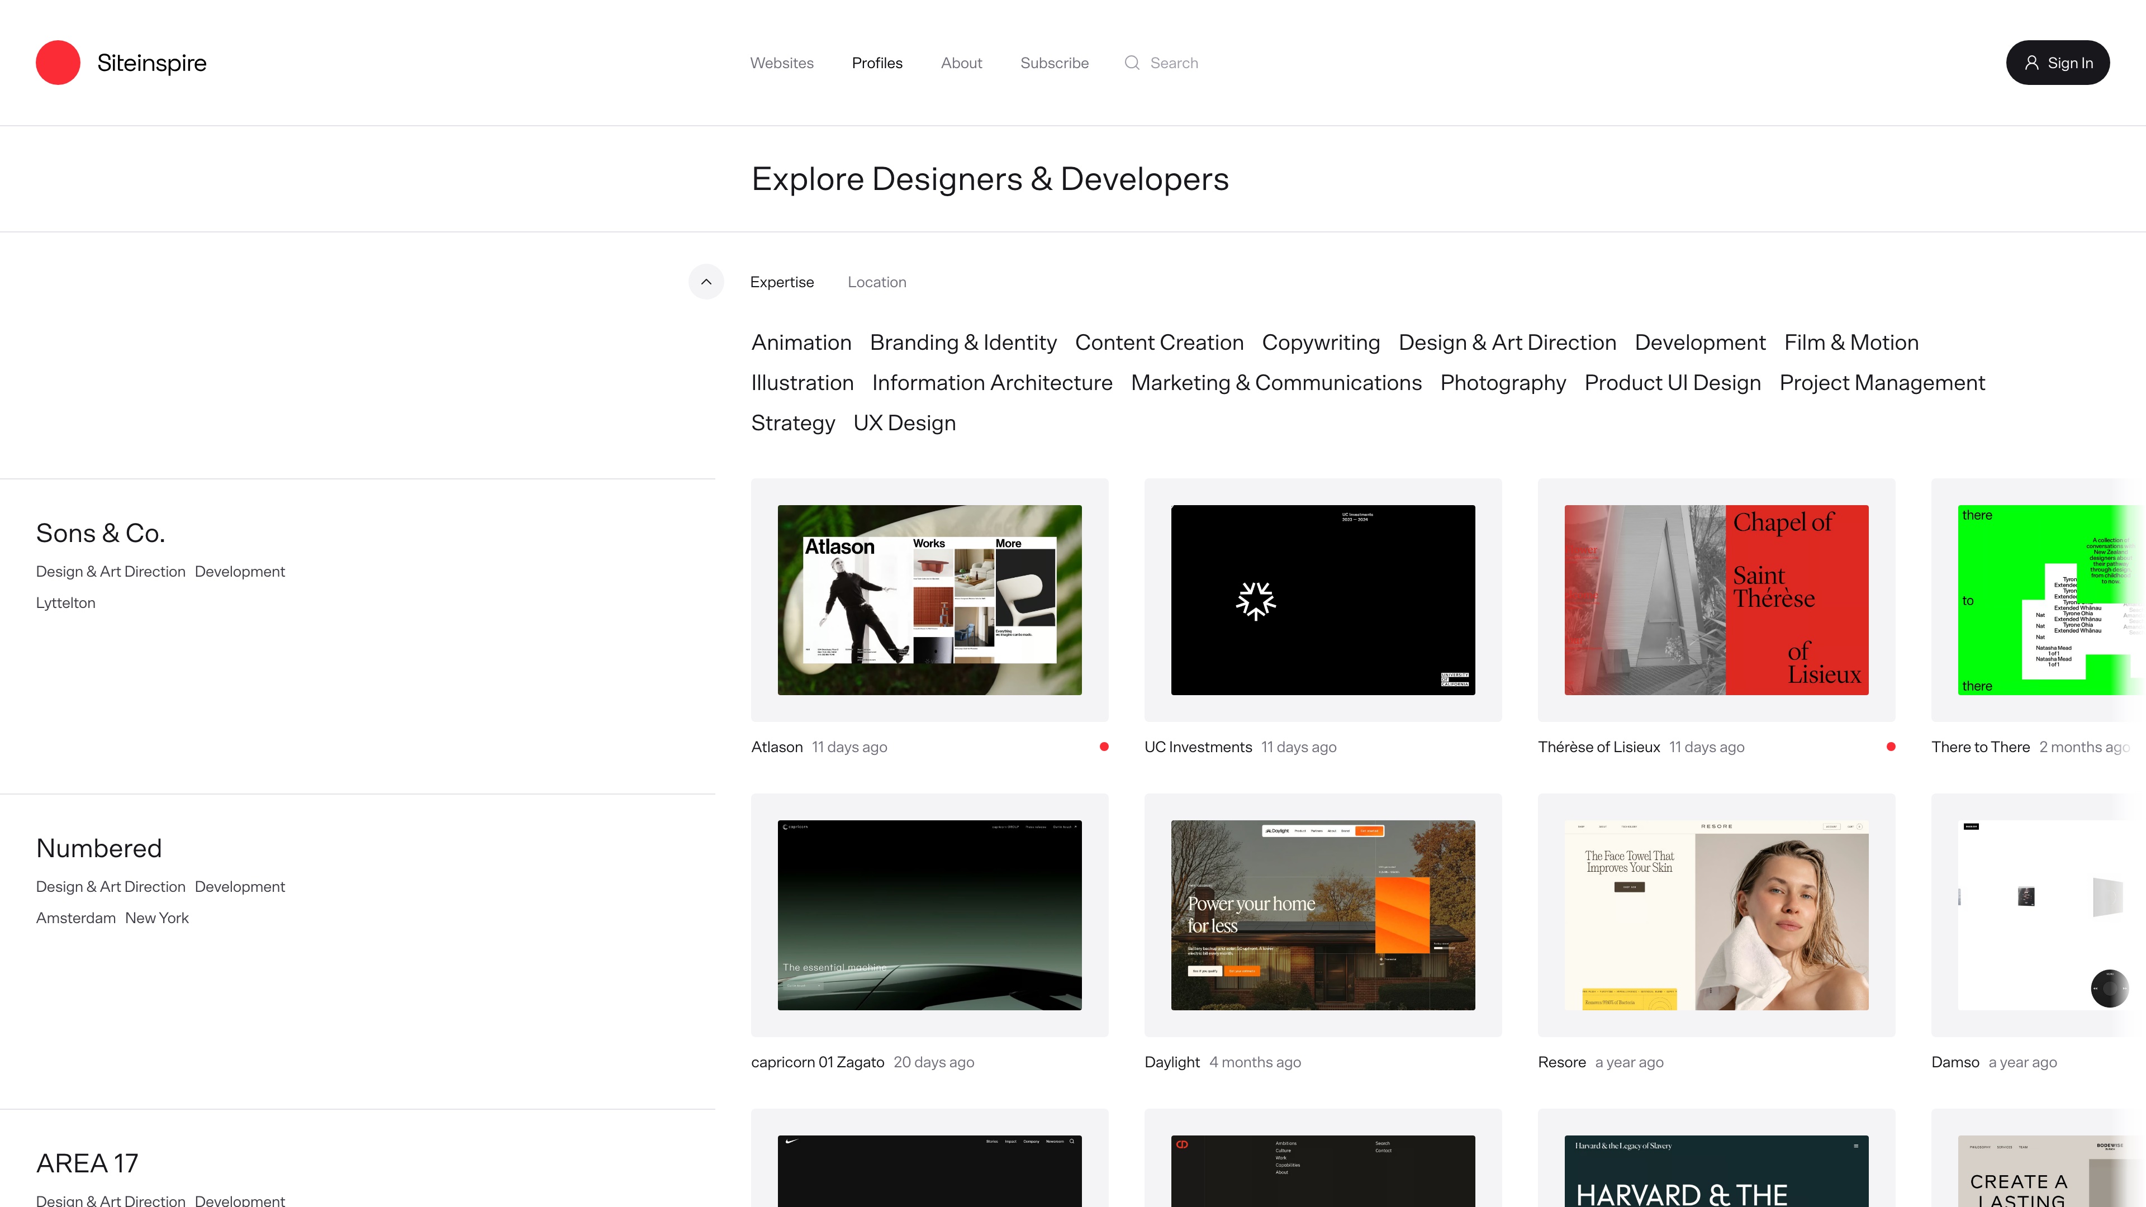Filter by Animation expertise
This screenshot has width=2146, height=1207.
pyautogui.click(x=801, y=343)
